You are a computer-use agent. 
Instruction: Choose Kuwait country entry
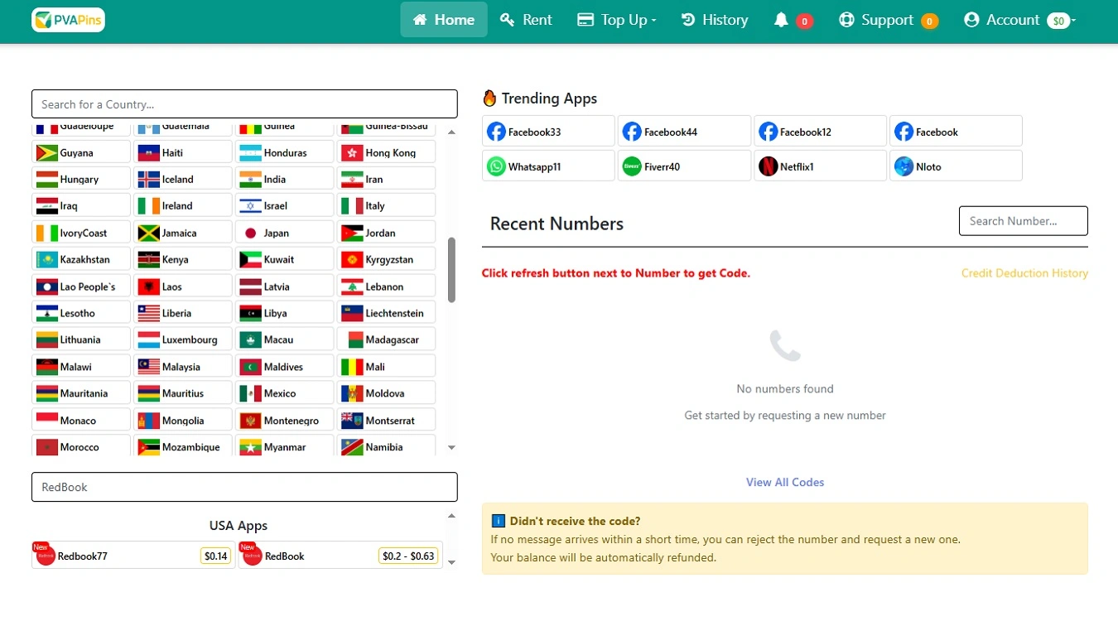pos(285,259)
